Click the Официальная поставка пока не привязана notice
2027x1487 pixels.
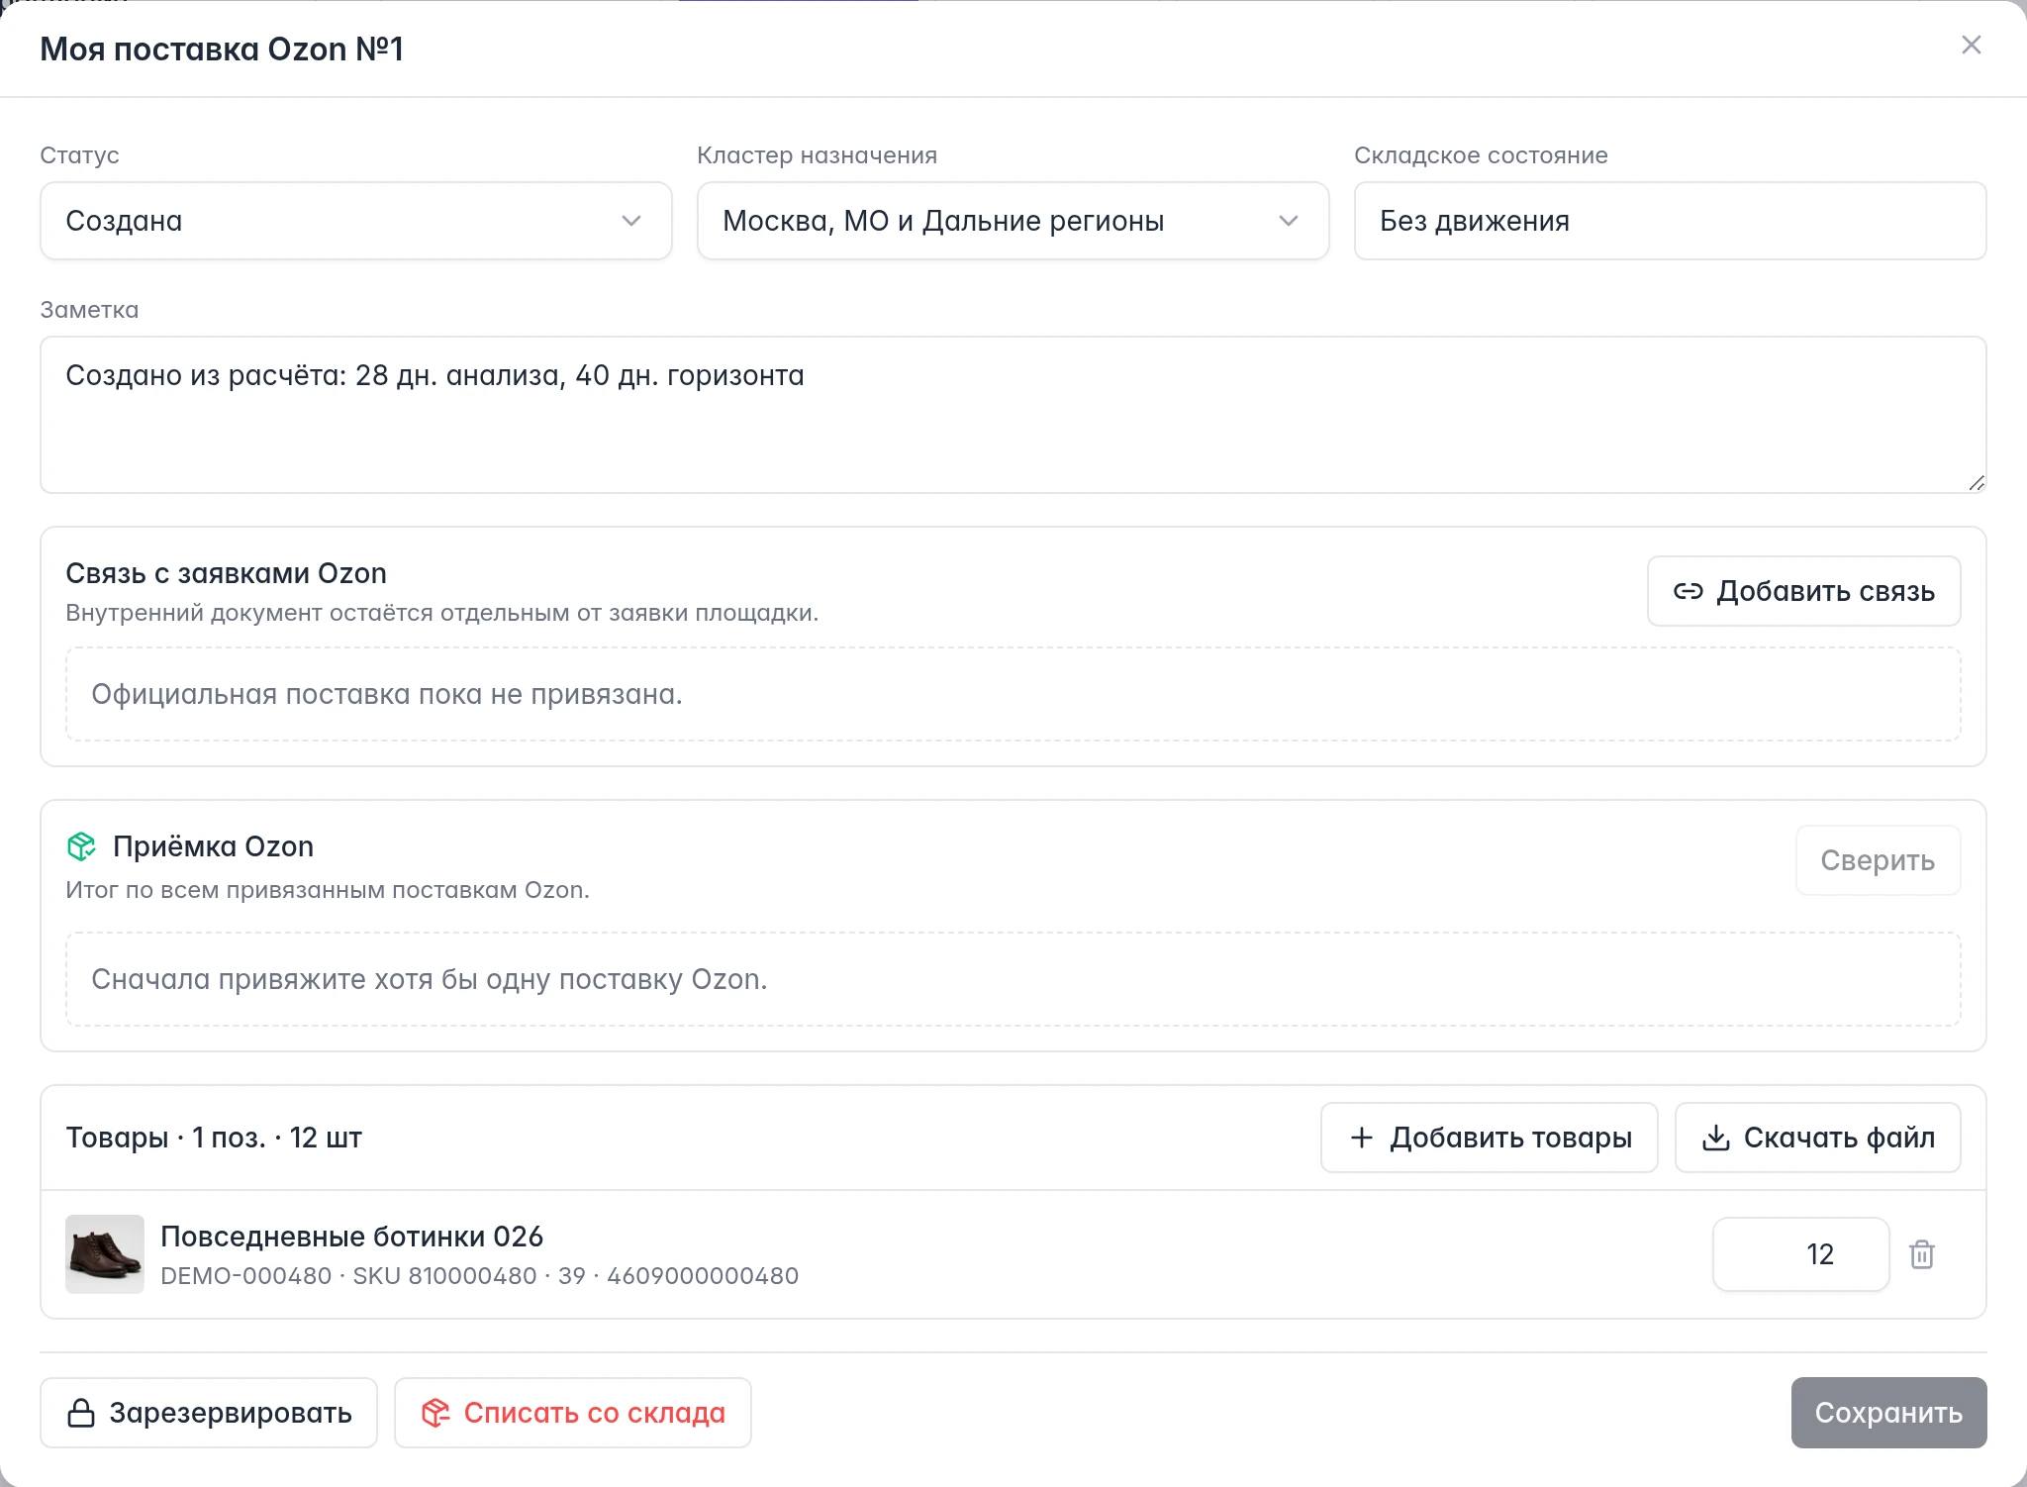click(x=1013, y=694)
